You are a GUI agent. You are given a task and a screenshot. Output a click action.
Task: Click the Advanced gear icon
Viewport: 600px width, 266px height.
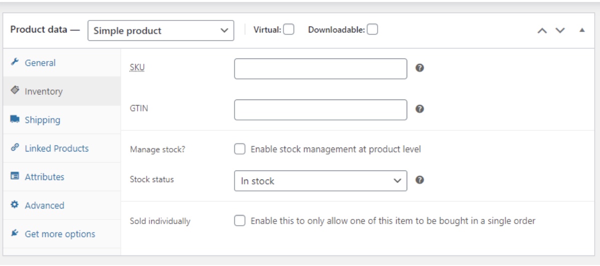[x=15, y=205]
